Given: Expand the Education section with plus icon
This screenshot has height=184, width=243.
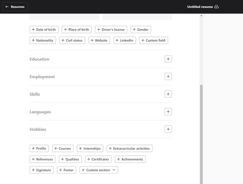Looking at the screenshot, I should (x=168, y=59).
